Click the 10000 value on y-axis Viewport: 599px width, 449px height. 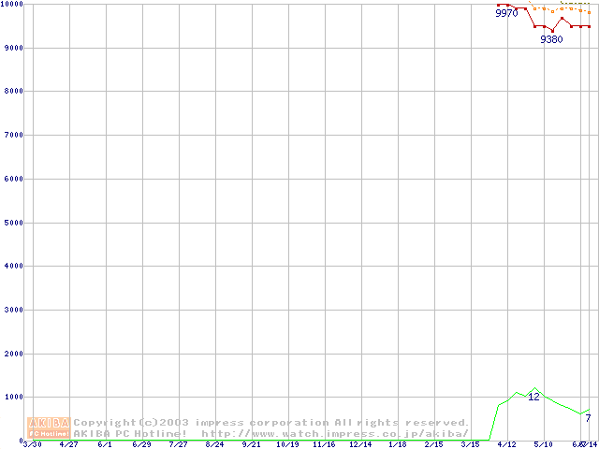[11, 5]
